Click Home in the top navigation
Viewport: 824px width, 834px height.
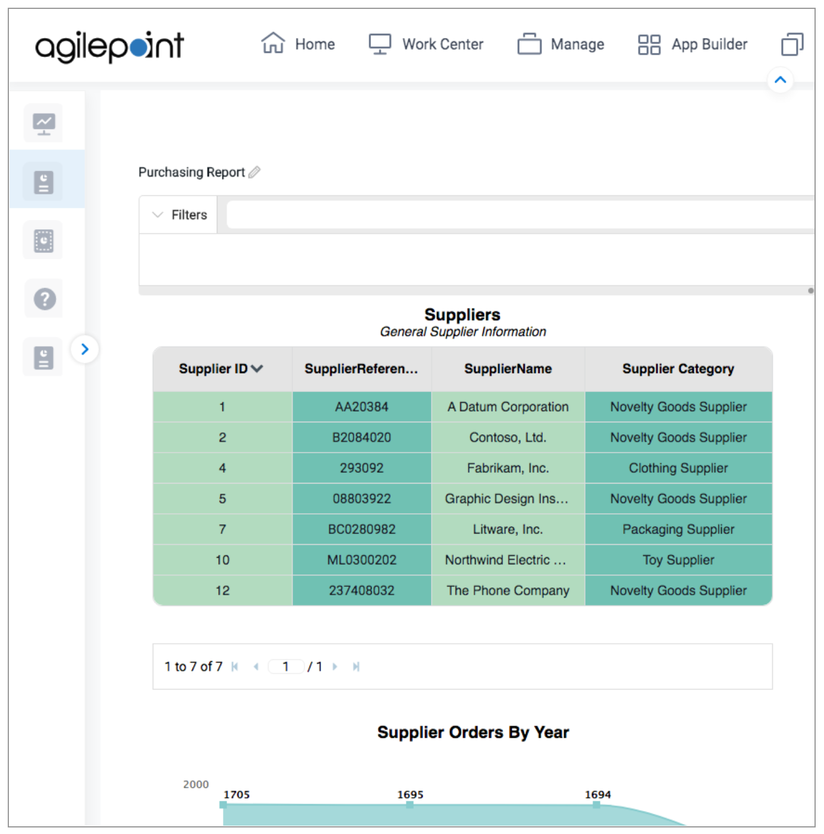pos(315,44)
